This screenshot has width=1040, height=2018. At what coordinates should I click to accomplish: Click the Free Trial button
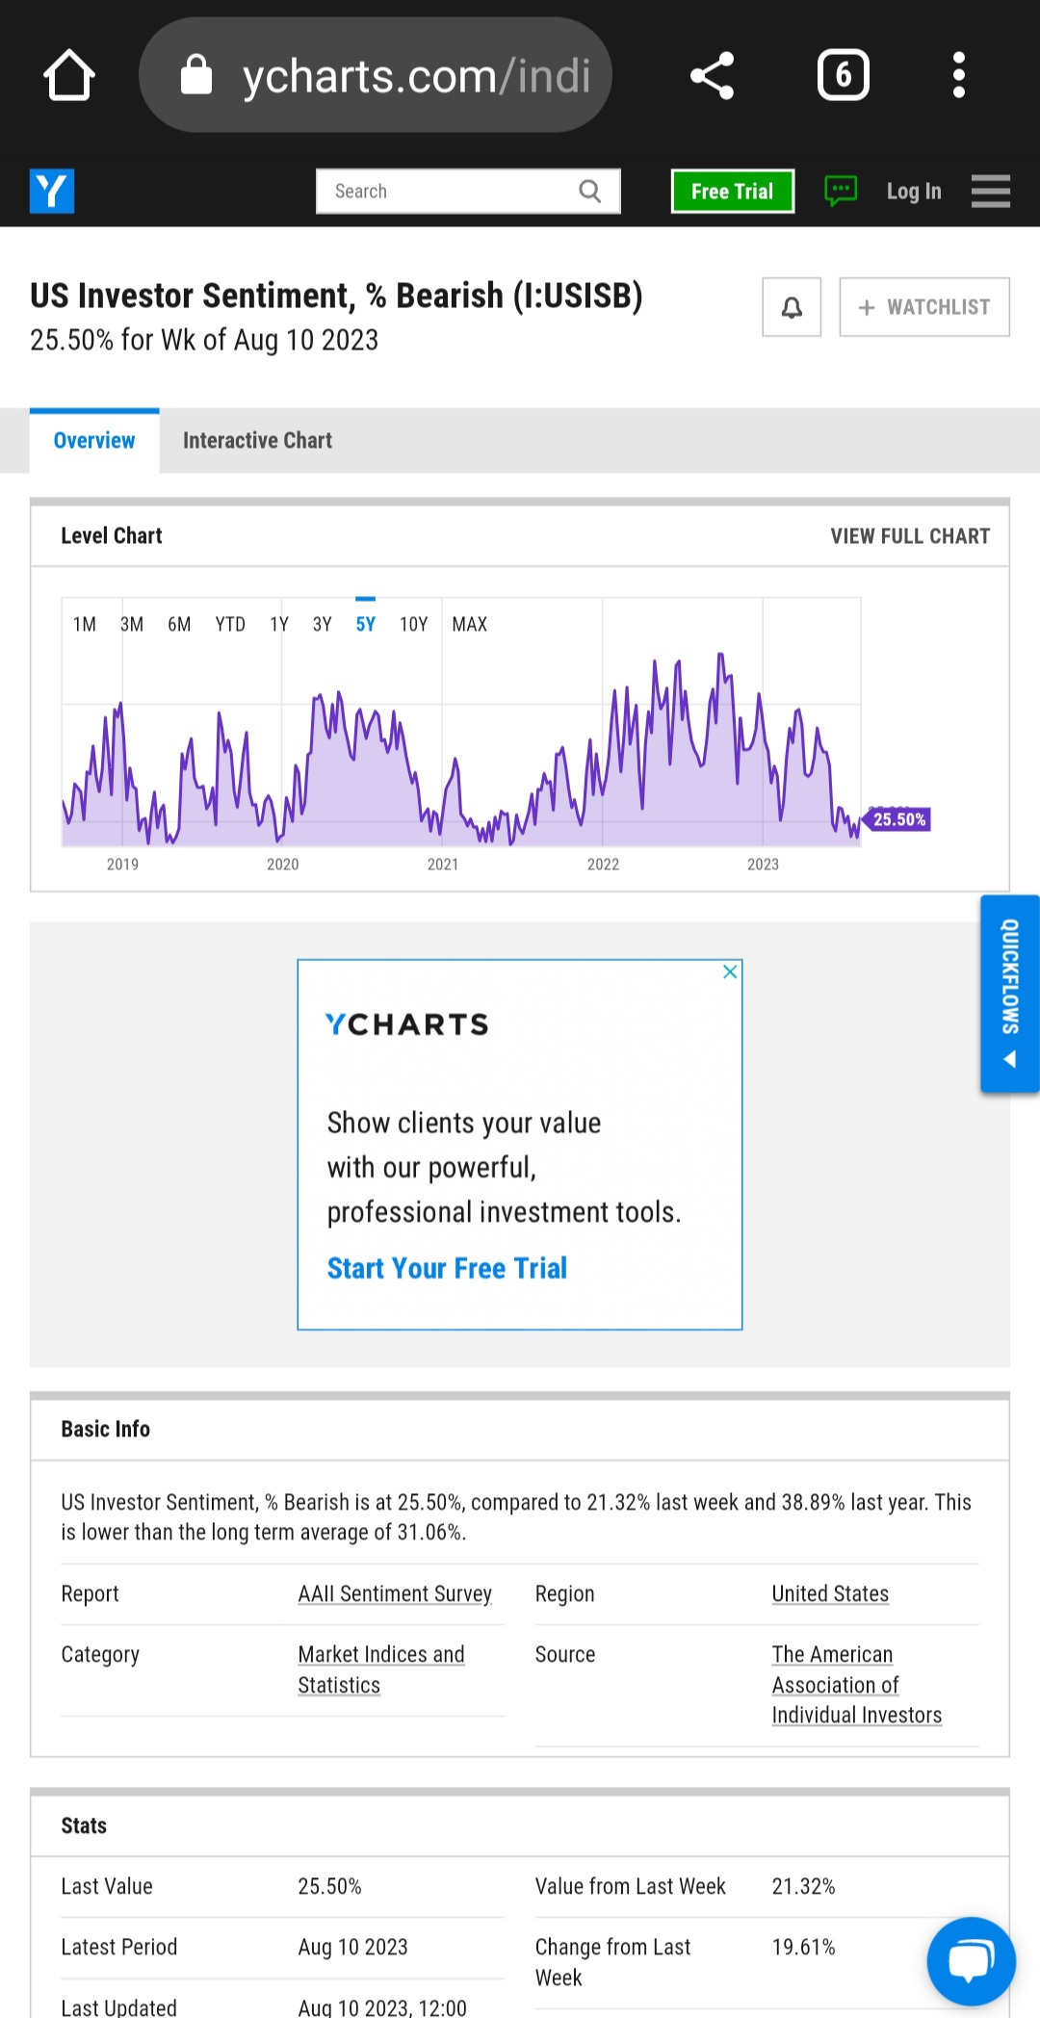pyautogui.click(x=733, y=192)
